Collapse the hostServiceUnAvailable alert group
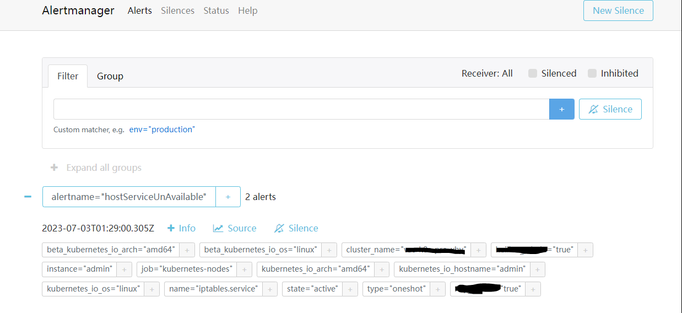 pyautogui.click(x=28, y=197)
